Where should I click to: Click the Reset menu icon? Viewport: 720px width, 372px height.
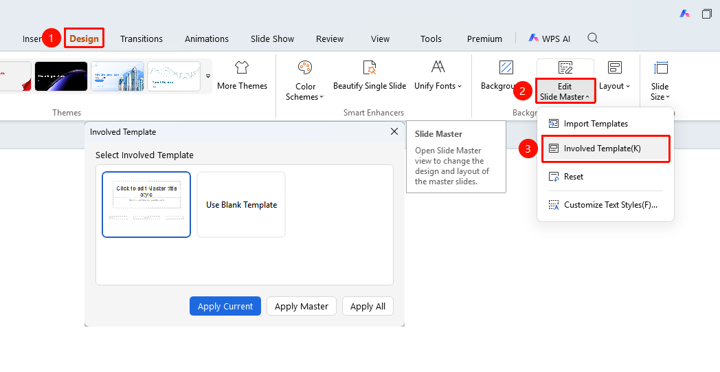click(x=554, y=177)
